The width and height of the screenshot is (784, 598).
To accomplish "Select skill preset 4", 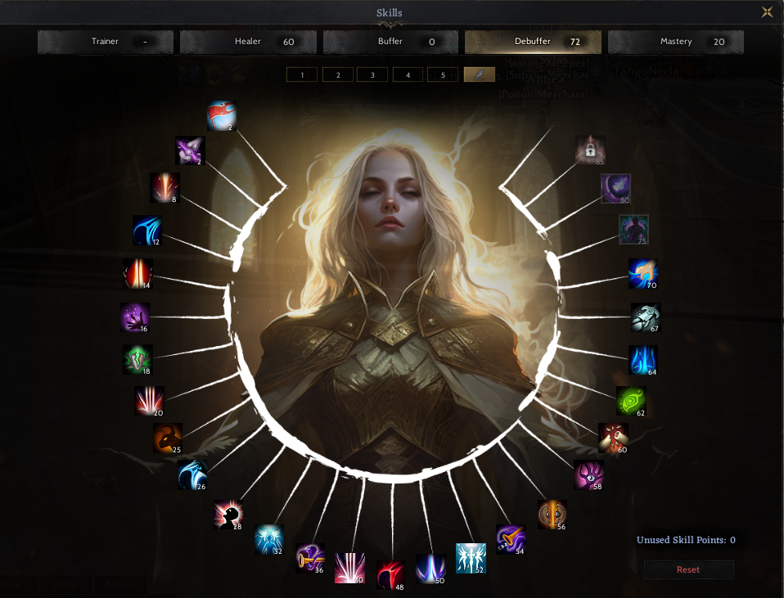I will coord(408,74).
